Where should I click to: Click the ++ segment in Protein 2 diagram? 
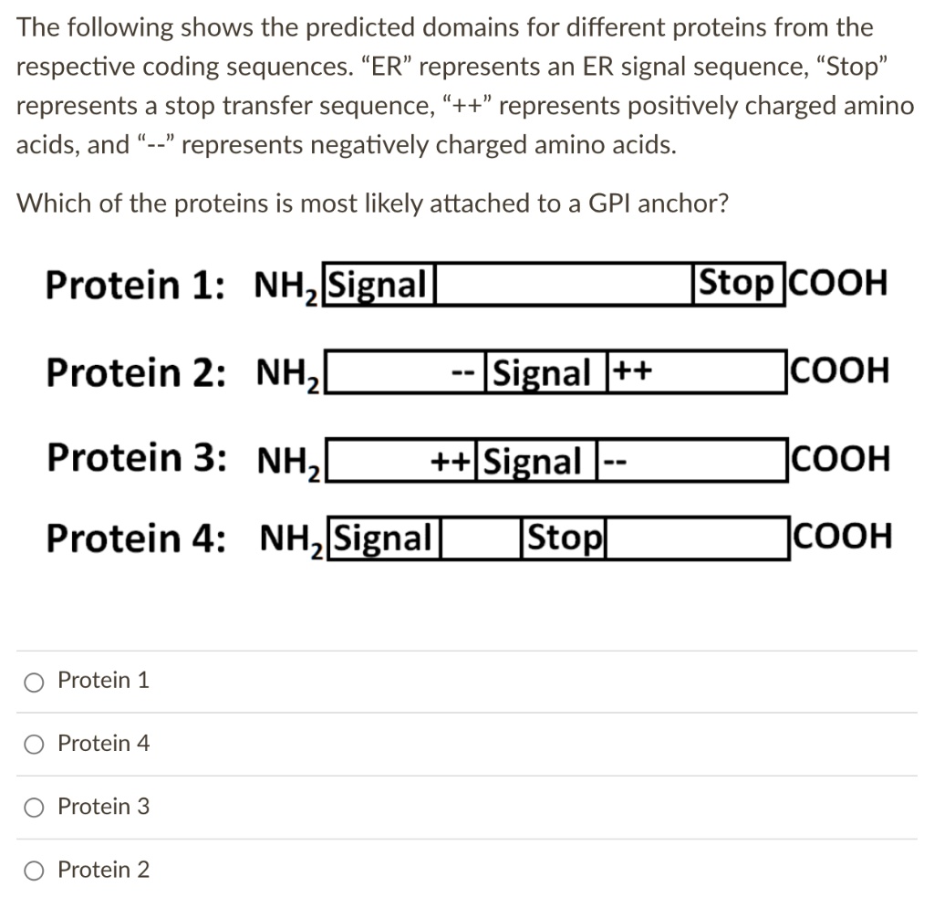click(x=634, y=372)
